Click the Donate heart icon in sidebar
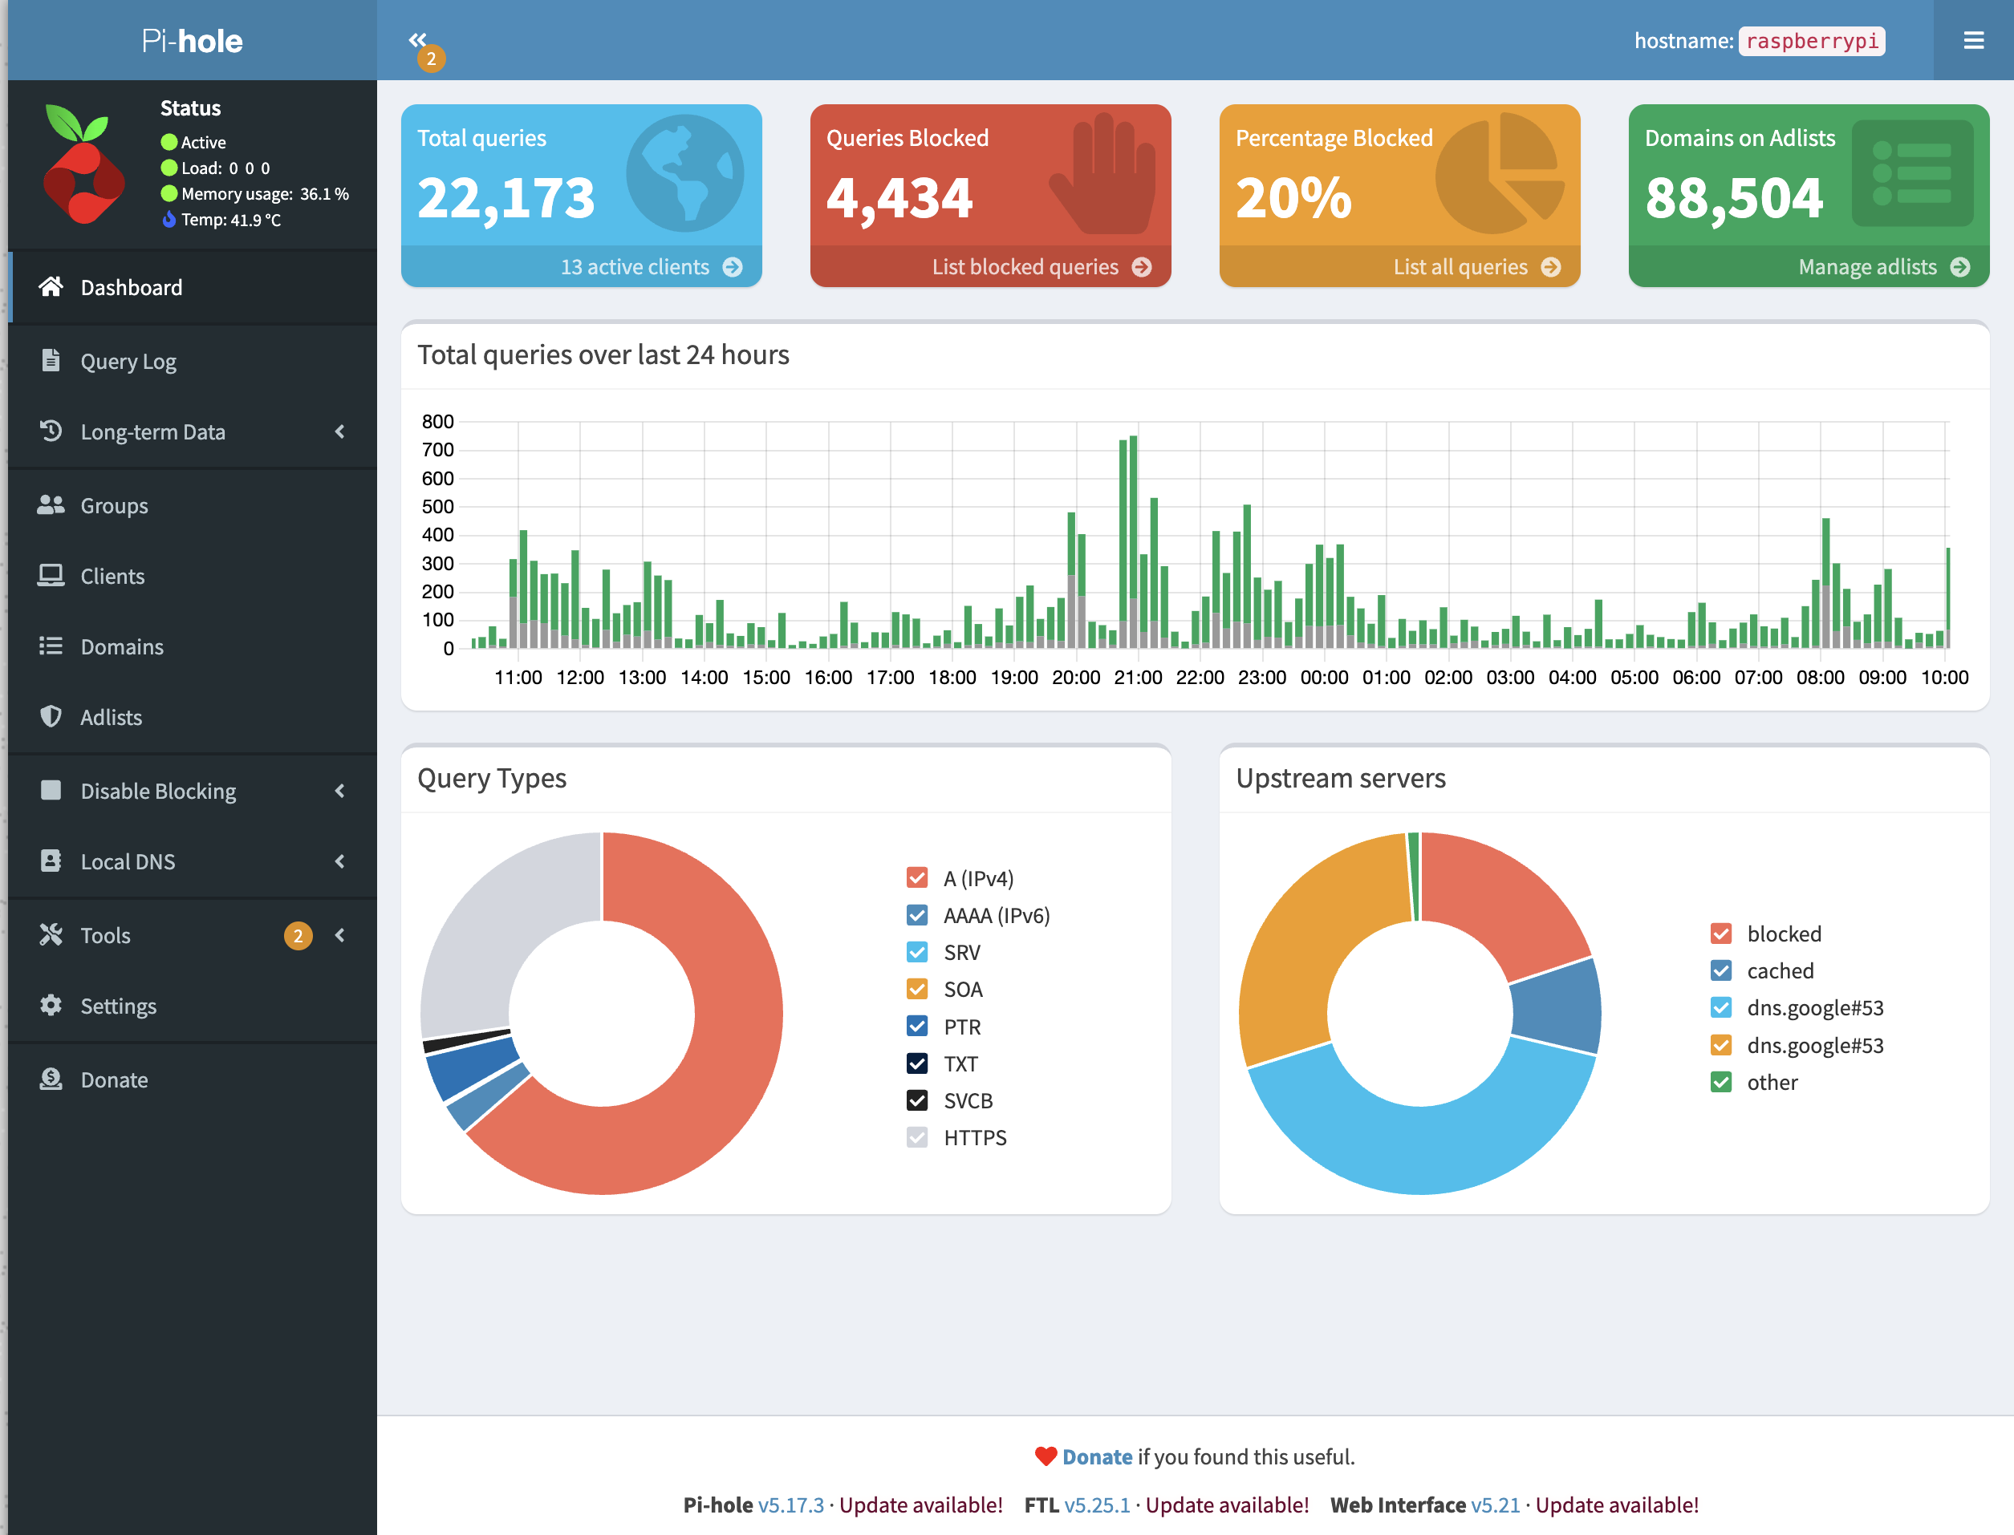 click(x=52, y=1079)
